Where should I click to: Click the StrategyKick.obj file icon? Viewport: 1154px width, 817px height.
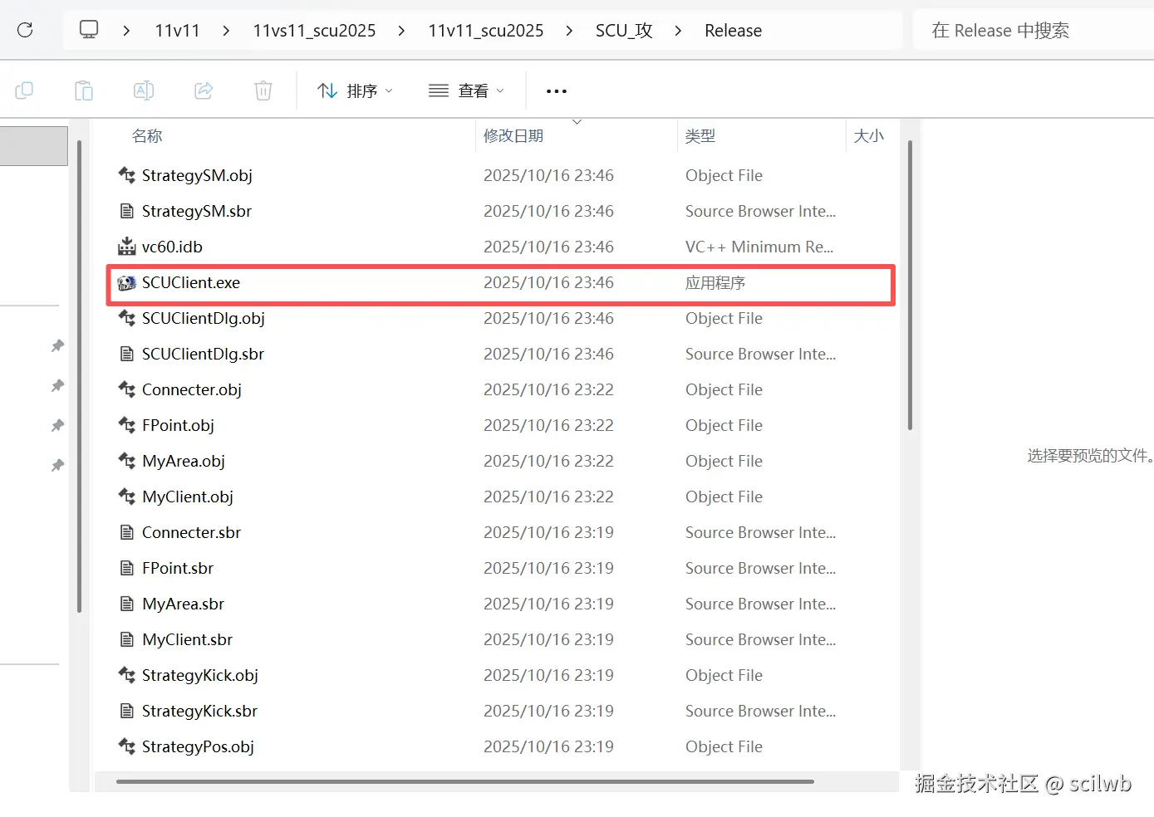pos(127,675)
